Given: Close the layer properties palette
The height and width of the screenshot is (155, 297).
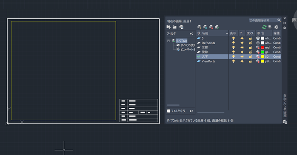Looking at the screenshot, I should 285,18.
